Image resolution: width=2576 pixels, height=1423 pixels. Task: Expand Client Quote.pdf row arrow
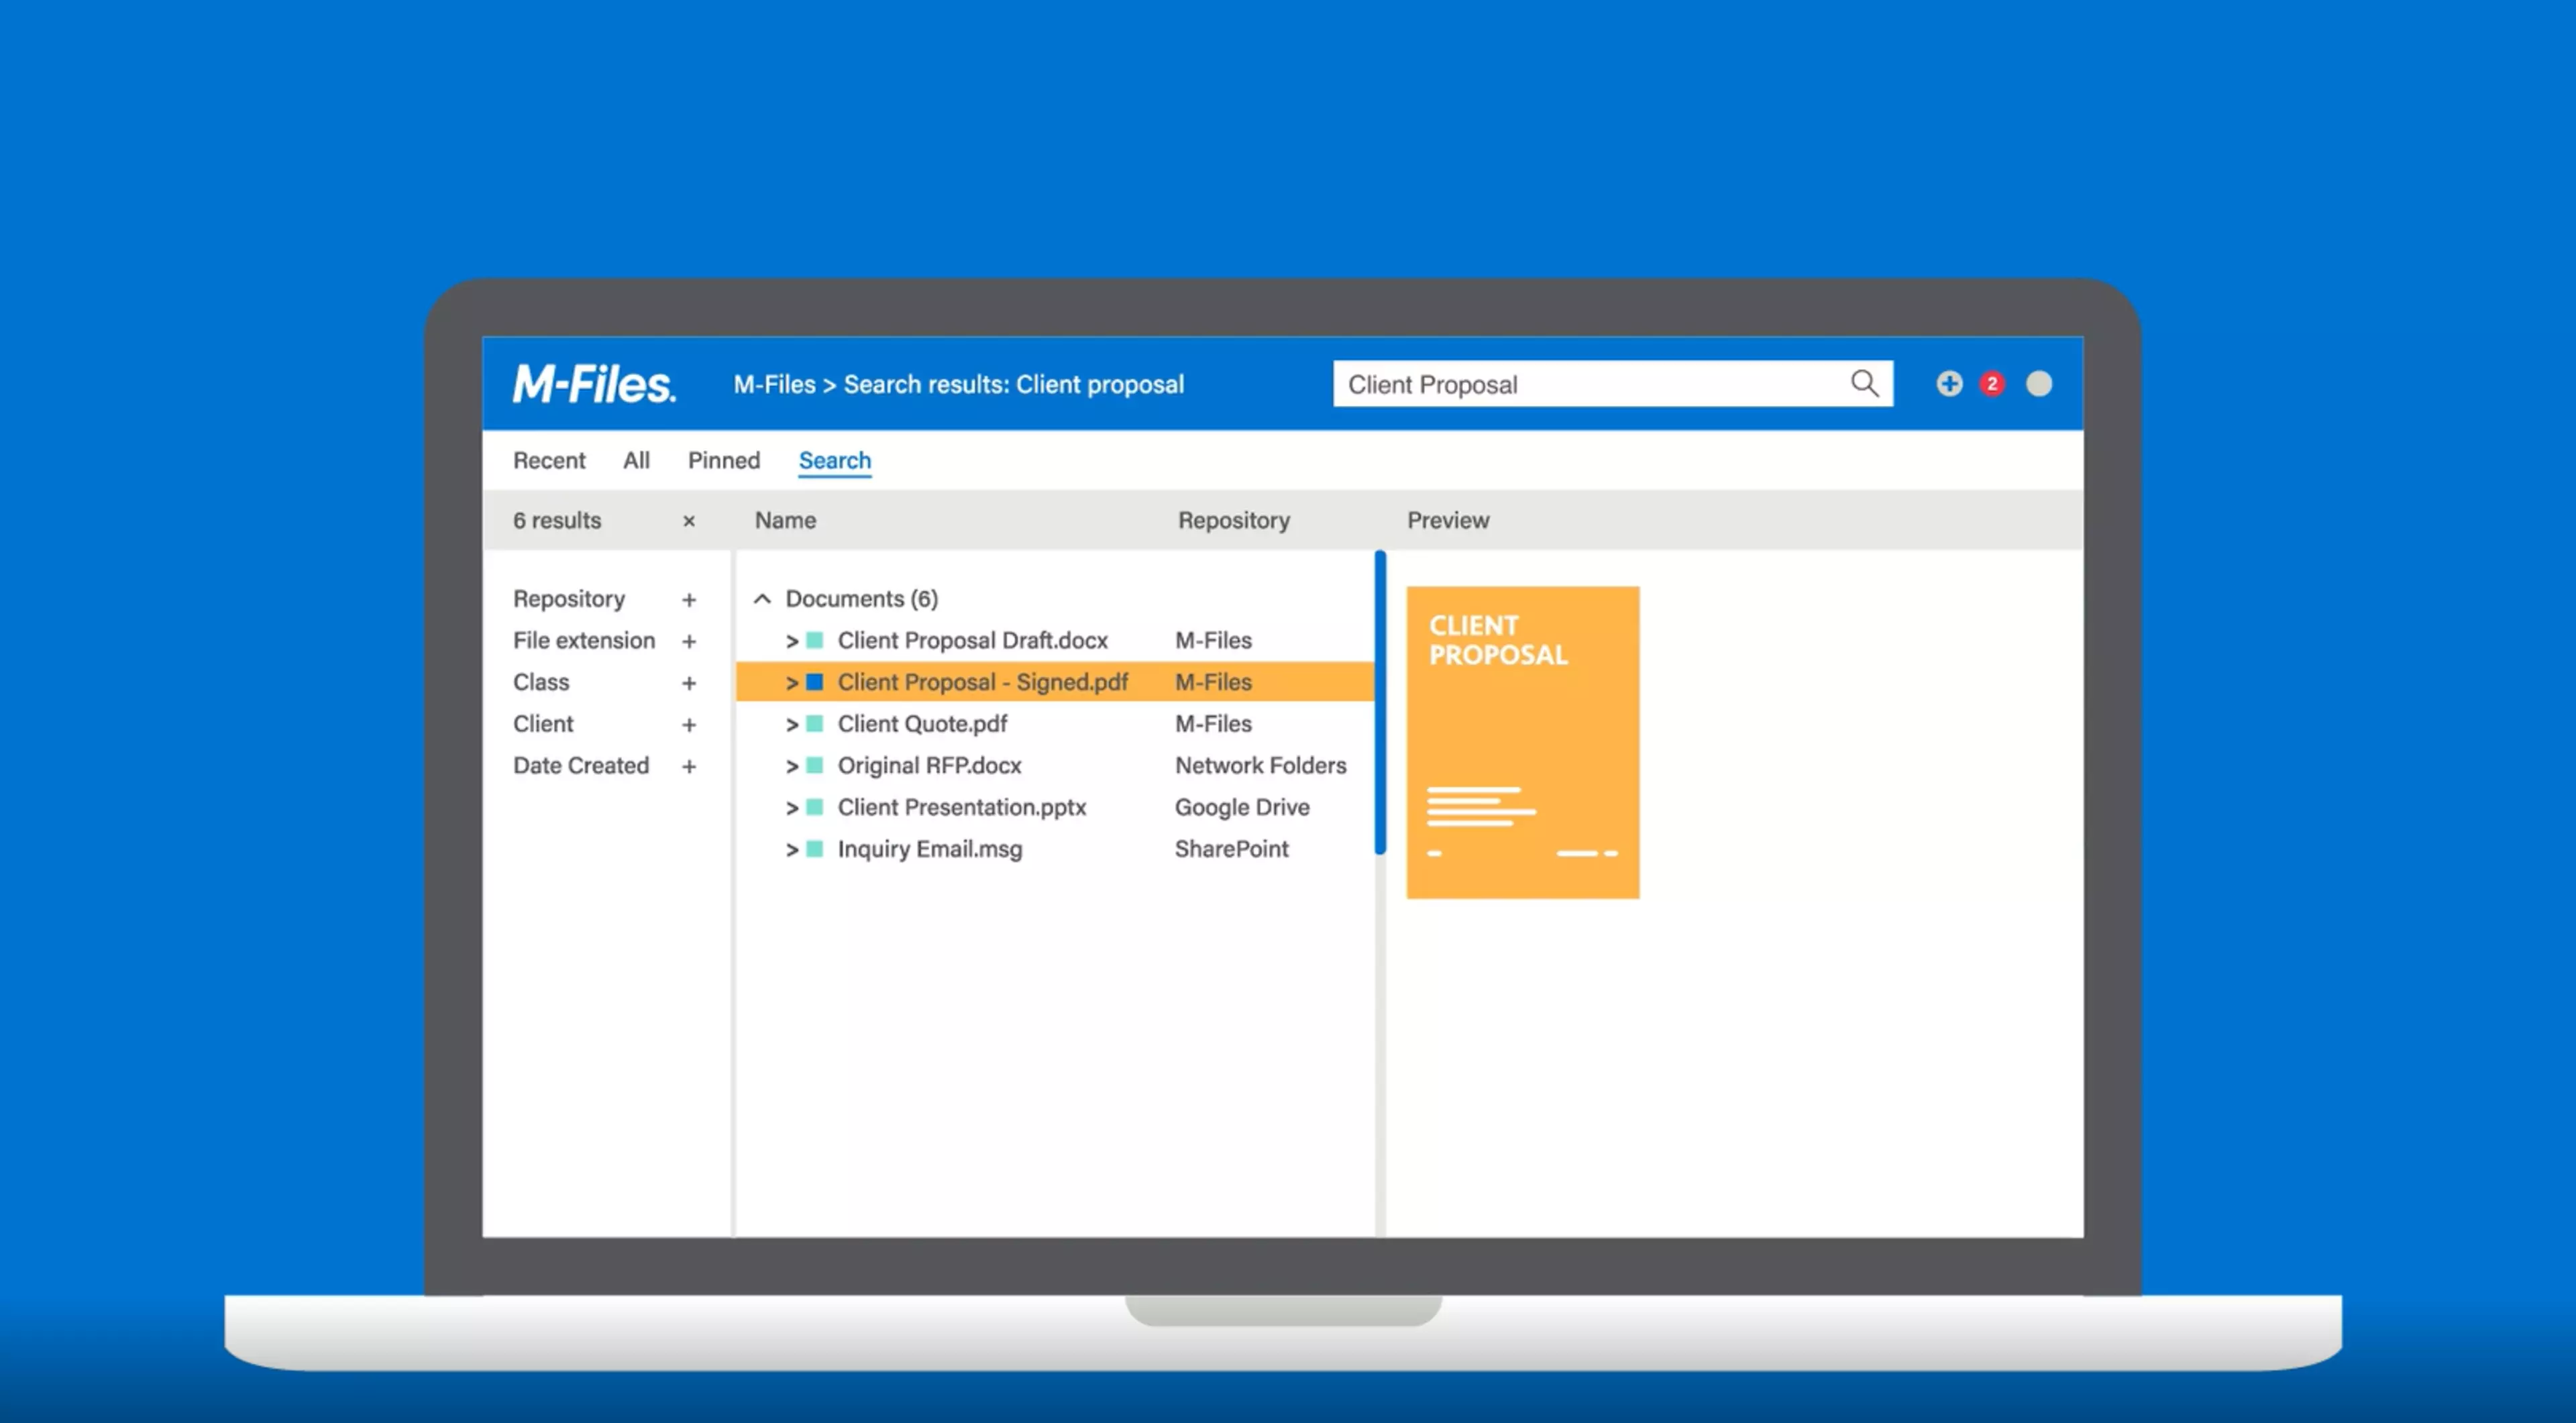coord(792,725)
